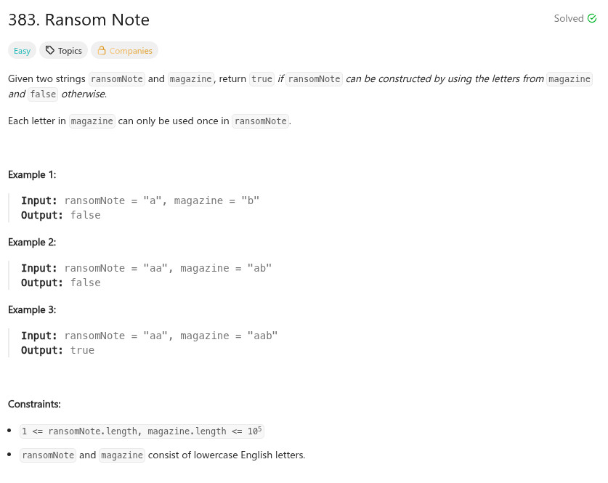Open the Topics label
The width and height of the screenshot is (608, 483).
coord(70,51)
